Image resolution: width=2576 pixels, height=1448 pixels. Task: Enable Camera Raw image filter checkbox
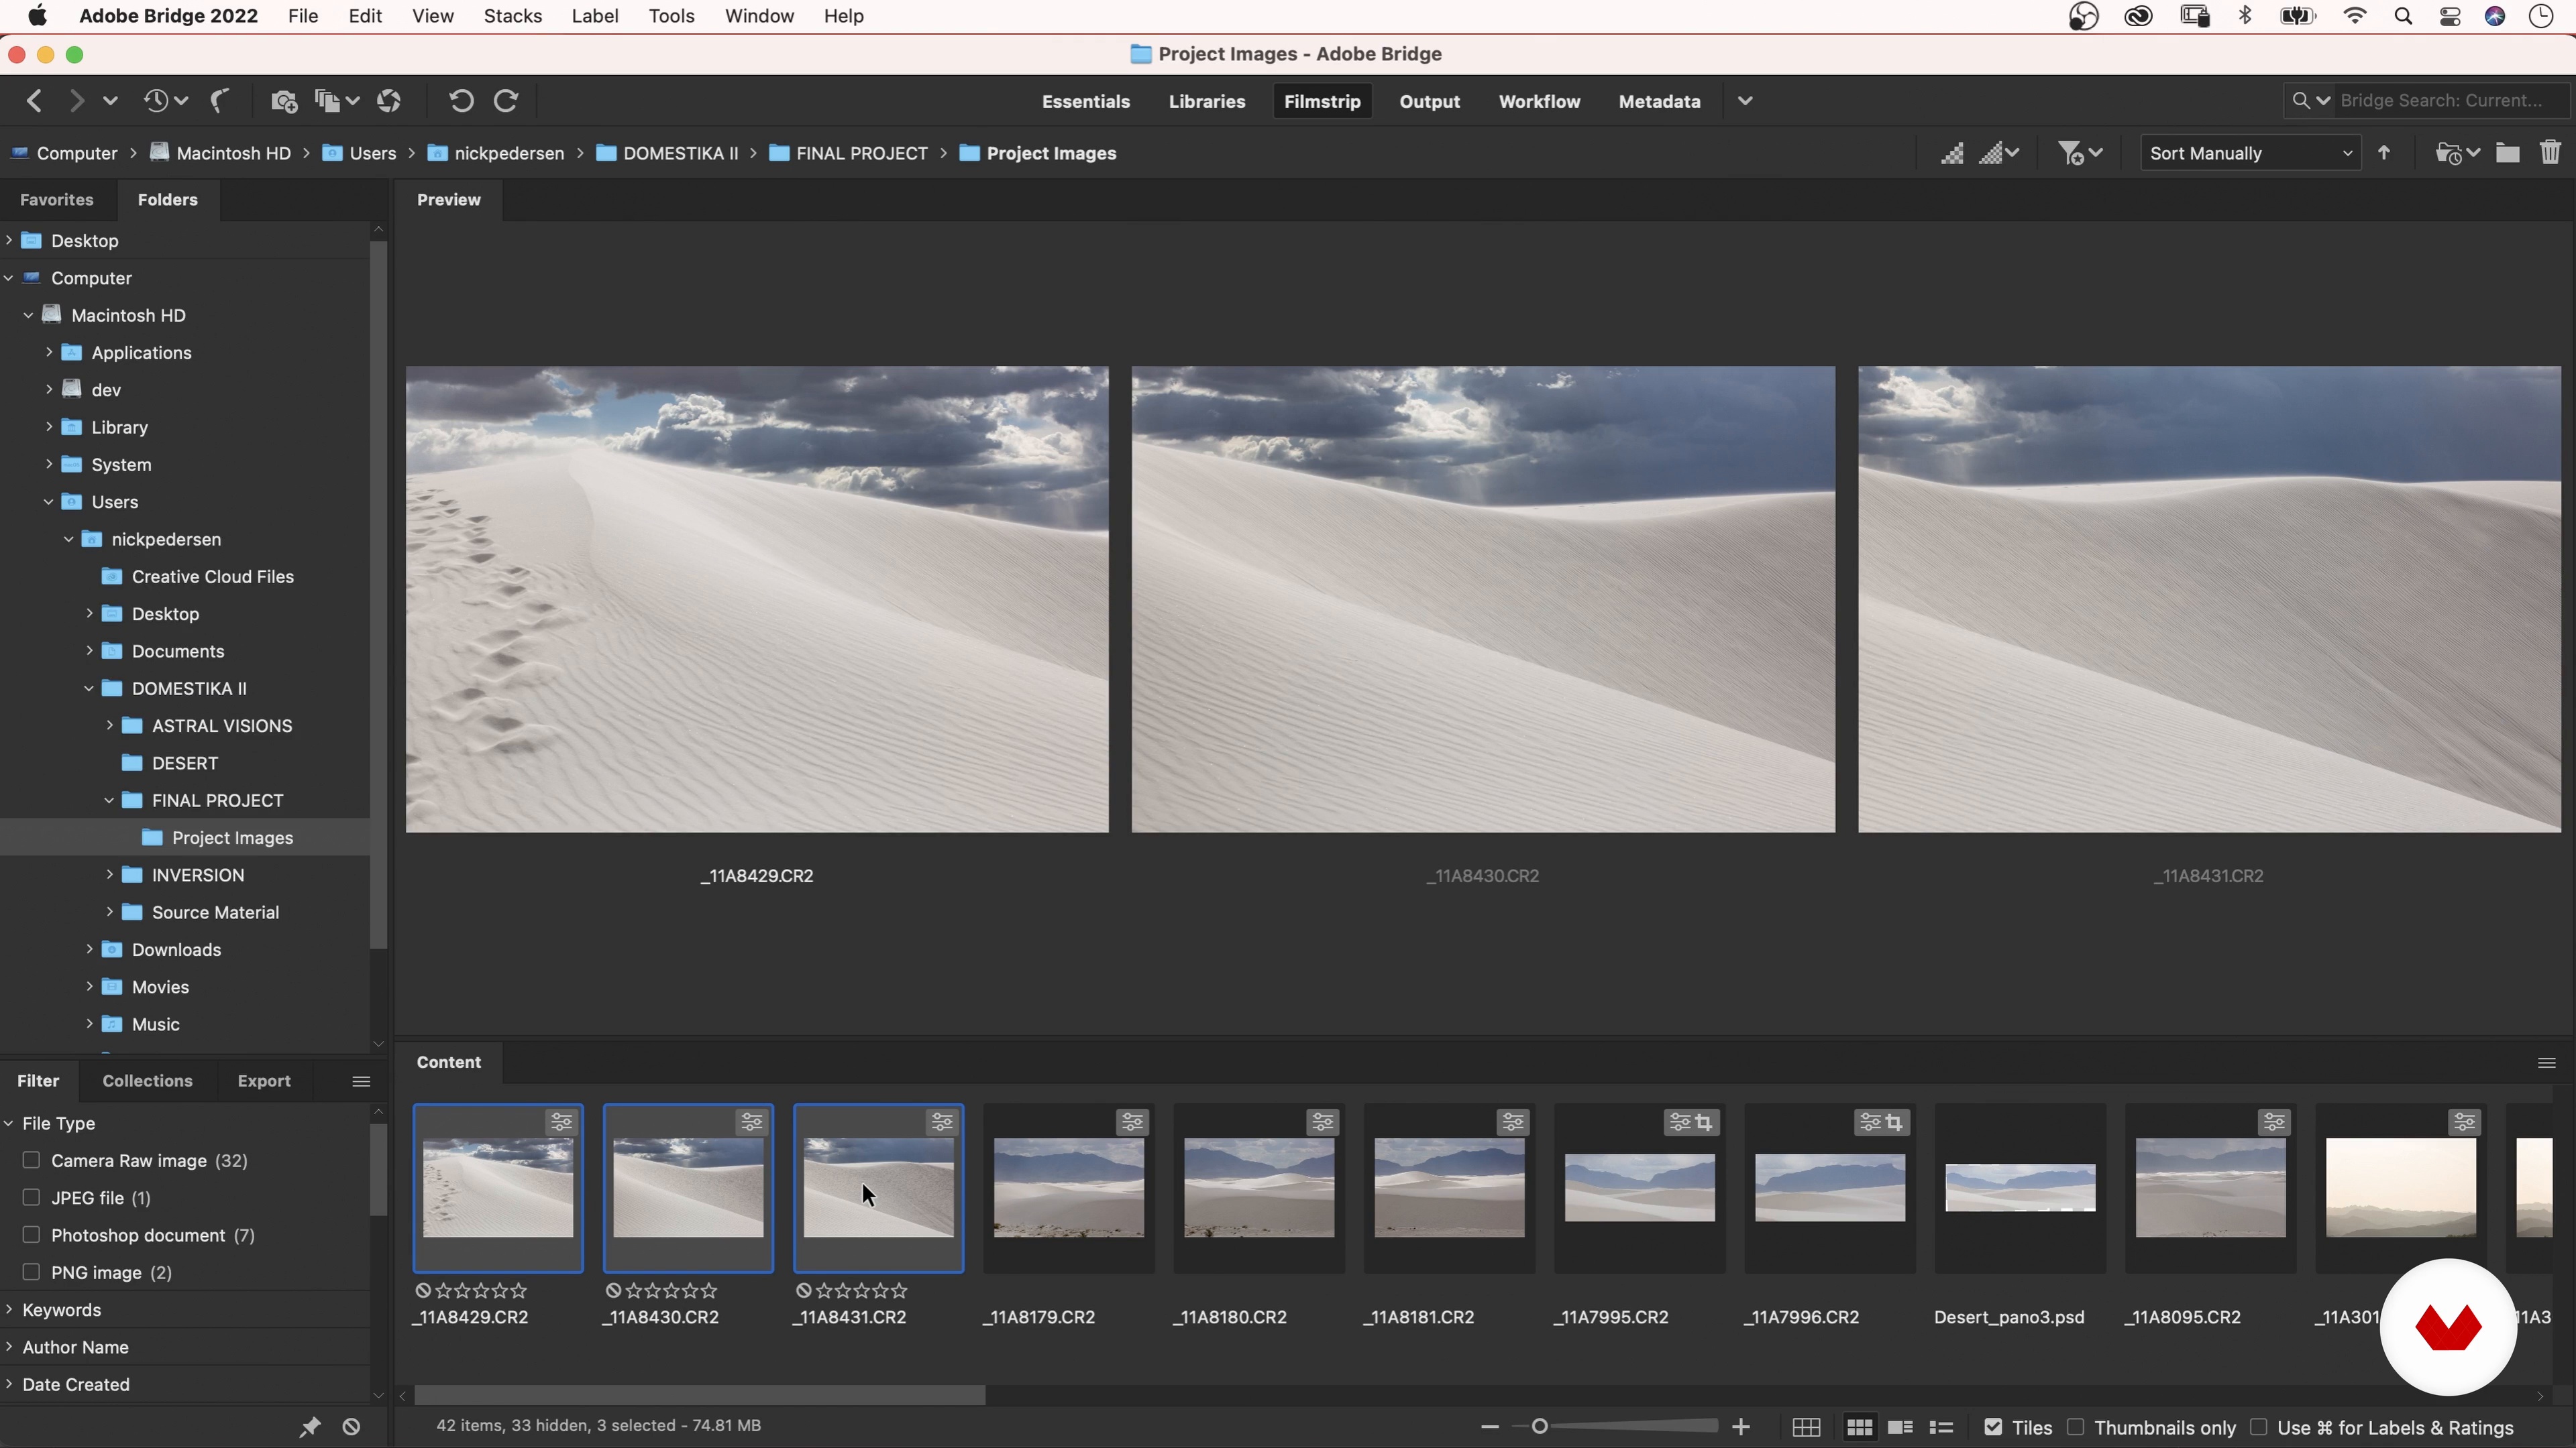pos(31,1160)
